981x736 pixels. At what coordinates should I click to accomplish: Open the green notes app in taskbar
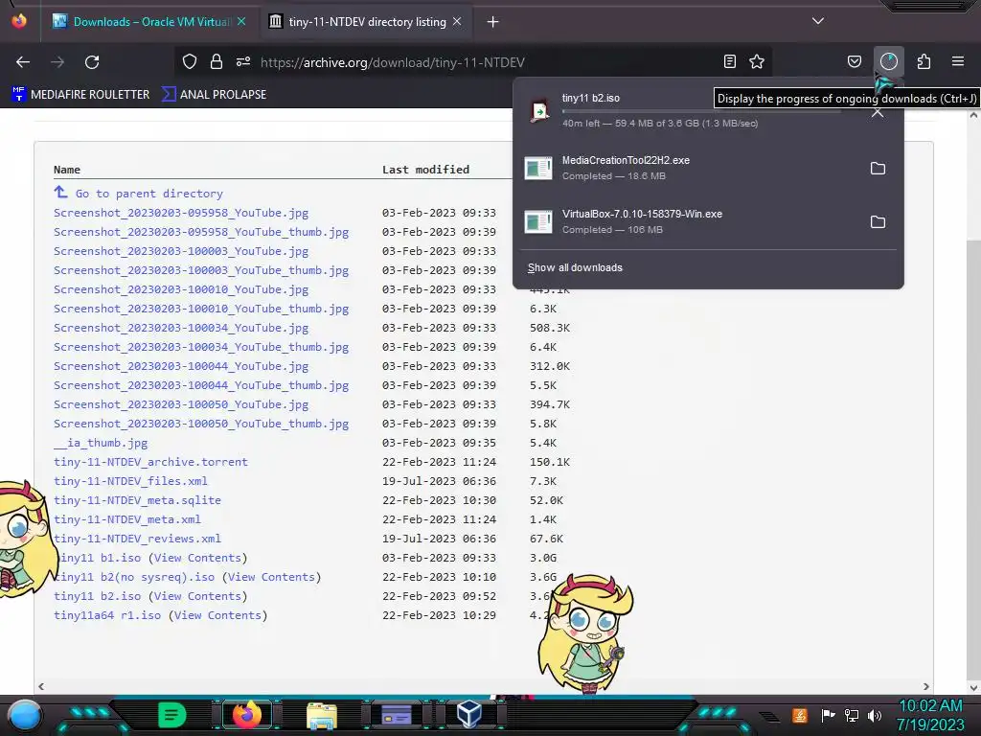(x=172, y=715)
